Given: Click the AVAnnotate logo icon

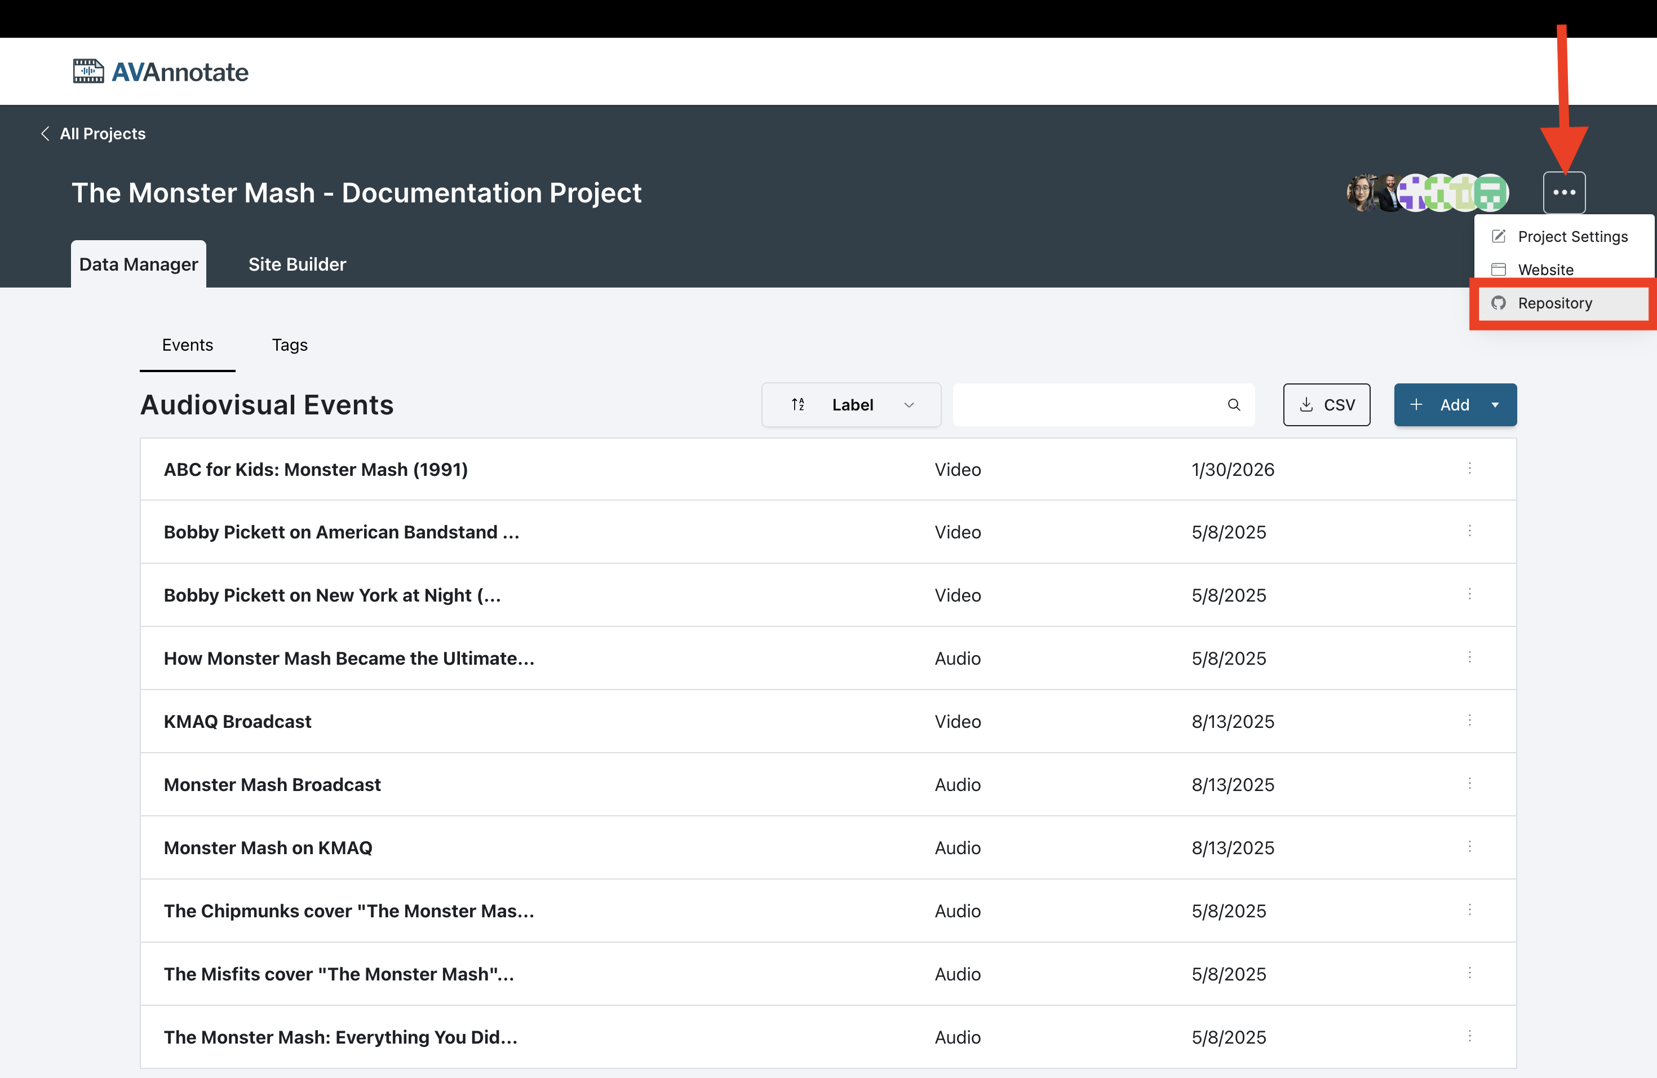Looking at the screenshot, I should 88,71.
